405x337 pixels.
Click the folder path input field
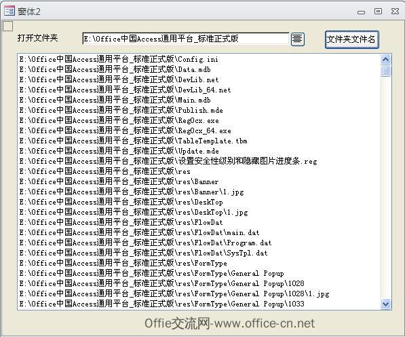coord(185,39)
